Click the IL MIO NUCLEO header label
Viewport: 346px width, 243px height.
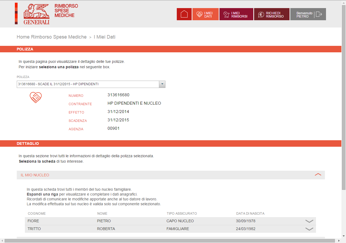[35, 175]
